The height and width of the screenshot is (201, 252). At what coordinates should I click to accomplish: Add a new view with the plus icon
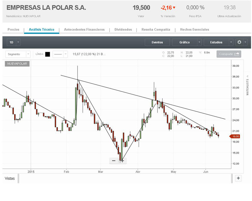click(x=238, y=178)
